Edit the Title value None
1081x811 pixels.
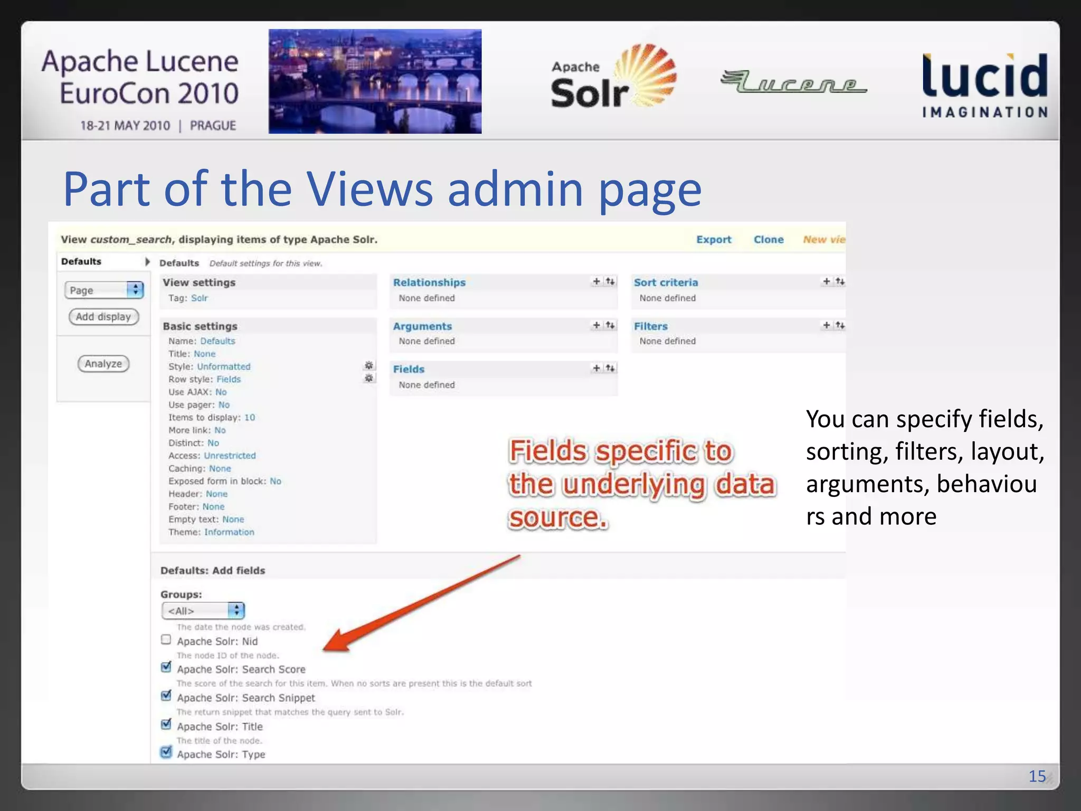pyautogui.click(x=204, y=354)
